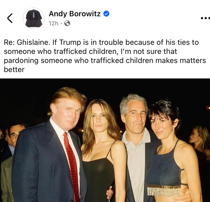210x202 pixels.
Task: Go back using the left chevron arrow
Action: coord(10,18)
